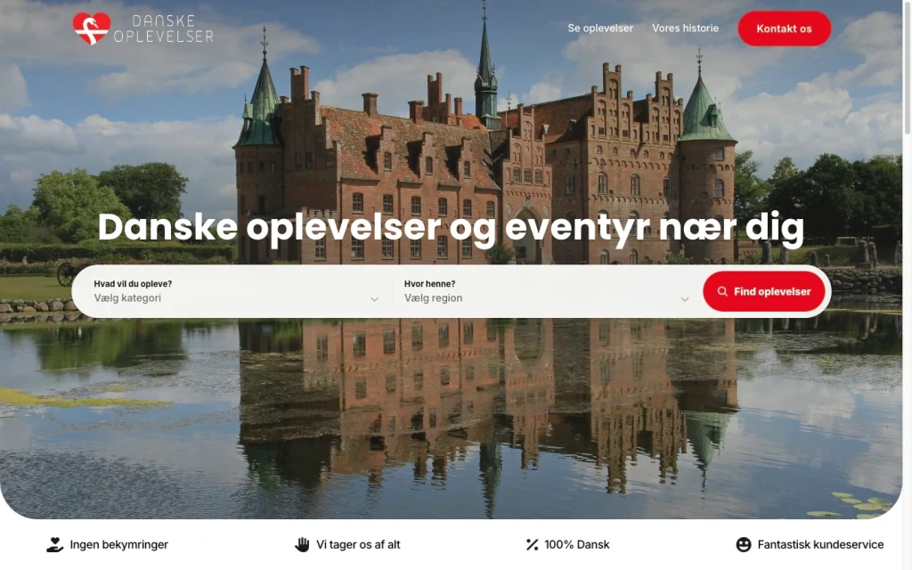The image size is (912, 570).
Task: Open the Vores historie menu item
Action: [685, 28]
